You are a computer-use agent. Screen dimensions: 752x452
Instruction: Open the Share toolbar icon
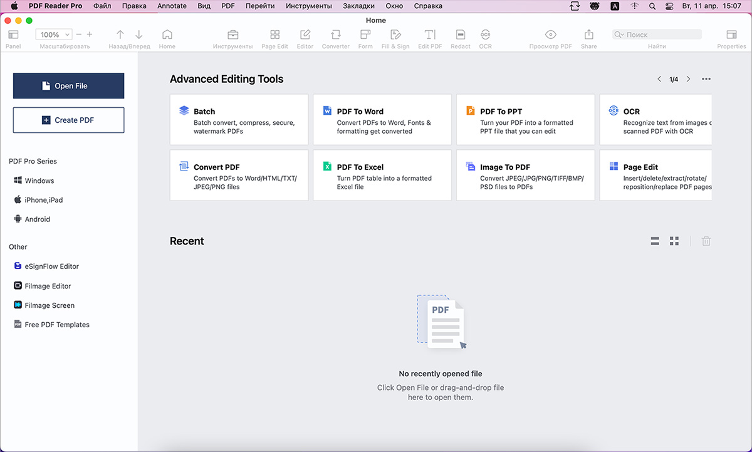click(589, 34)
